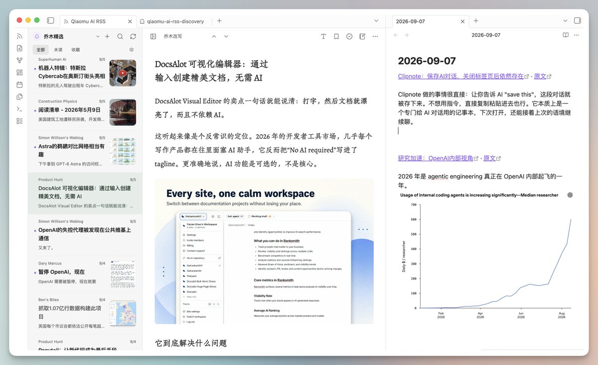Switch to 2026-09-07 note tab
598x365 pixels.
431,21
